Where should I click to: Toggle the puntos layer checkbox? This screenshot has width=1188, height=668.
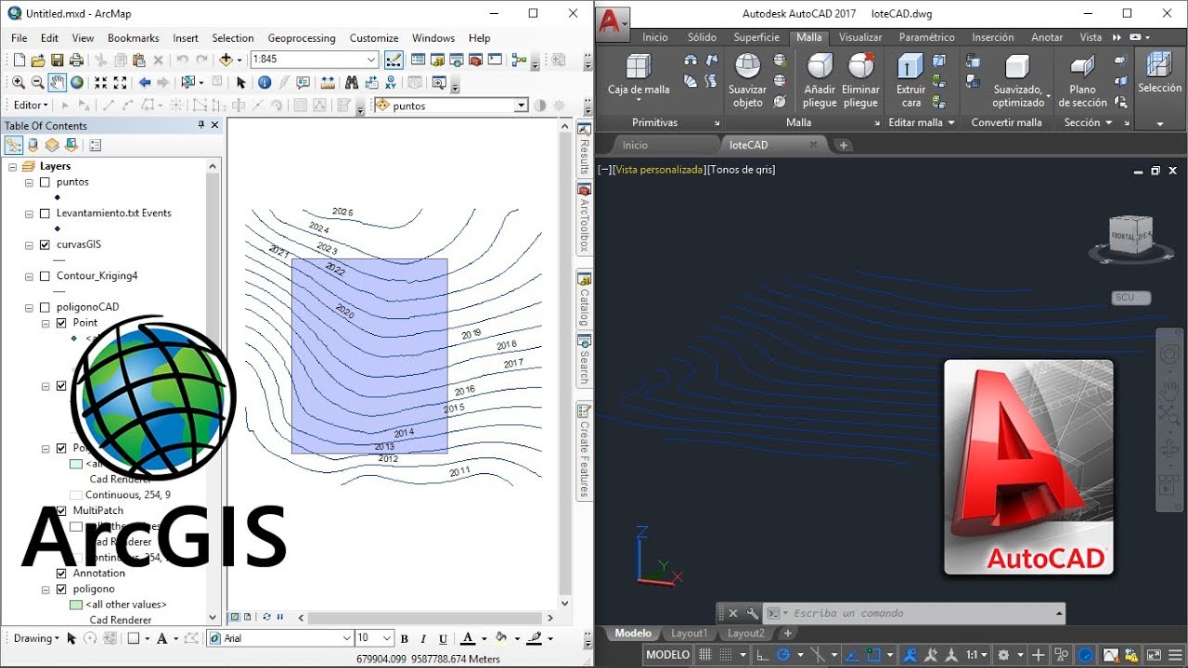click(x=45, y=182)
